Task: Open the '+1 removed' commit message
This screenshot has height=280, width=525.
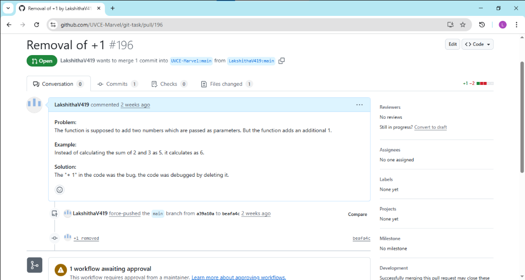Action: (86, 238)
